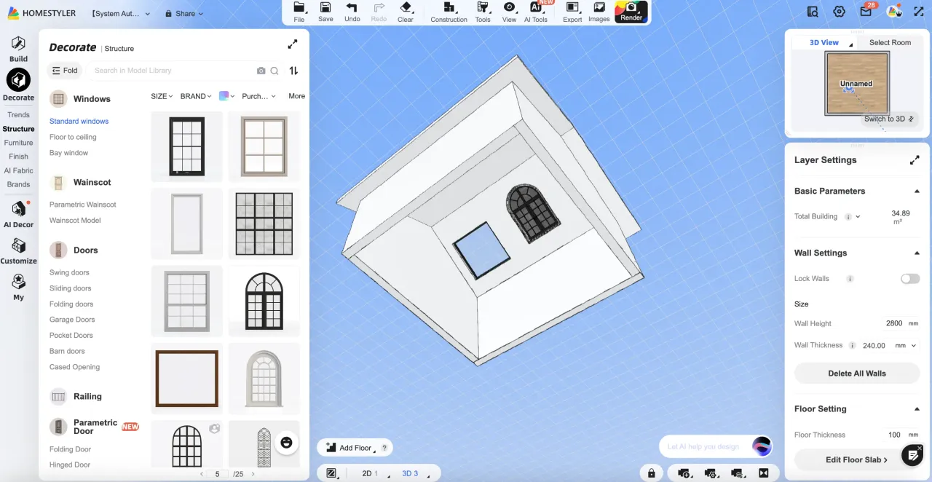932x482 pixels.
Task: Click the Delete All Walls button
Action: (x=856, y=374)
